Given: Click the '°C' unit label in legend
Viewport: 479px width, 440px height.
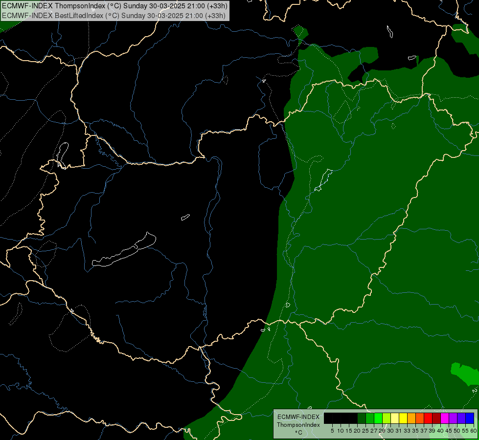Looking at the screenshot, I should (298, 433).
